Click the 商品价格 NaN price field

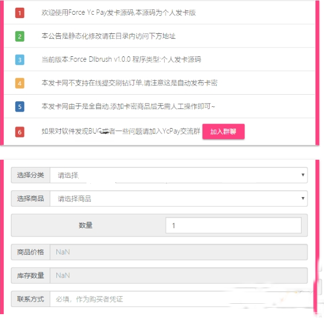point(179,252)
